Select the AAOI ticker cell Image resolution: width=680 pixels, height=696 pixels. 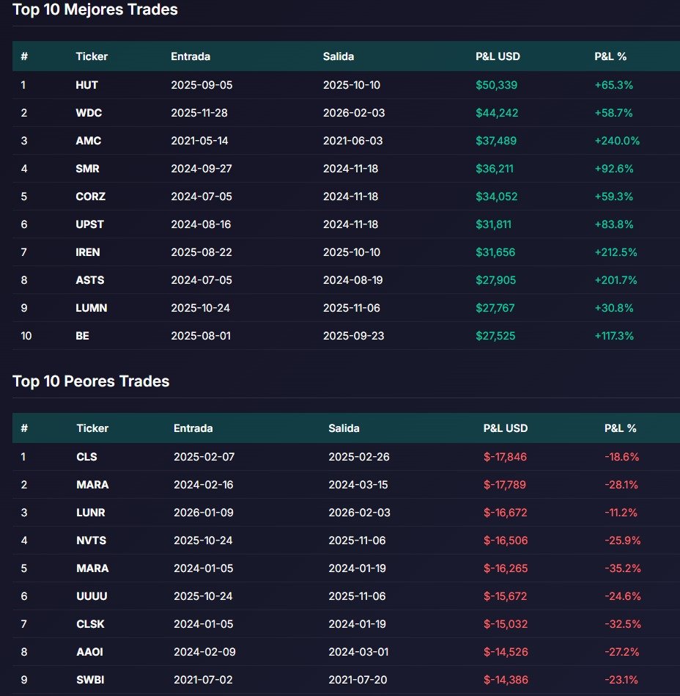pyautogui.click(x=89, y=652)
